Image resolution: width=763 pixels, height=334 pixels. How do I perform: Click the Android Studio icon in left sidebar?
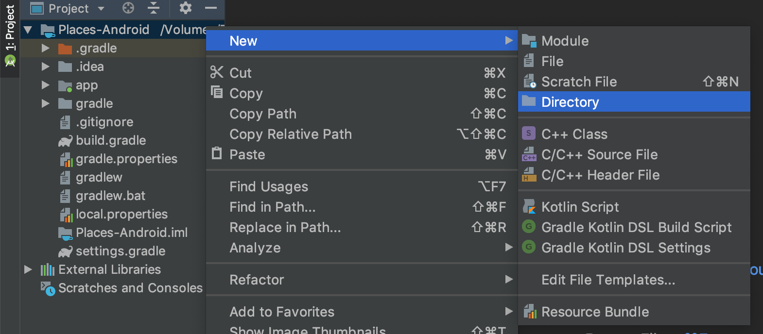10,61
